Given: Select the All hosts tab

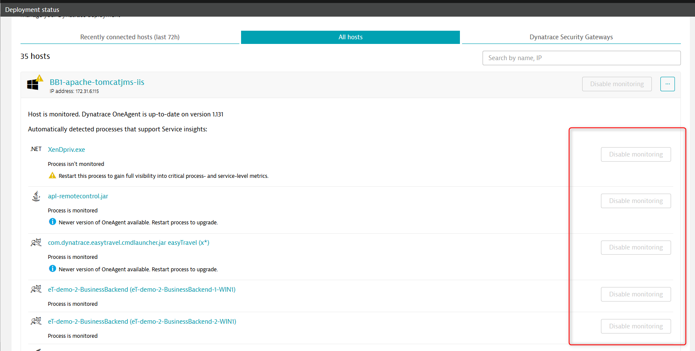Looking at the screenshot, I should tap(350, 37).
